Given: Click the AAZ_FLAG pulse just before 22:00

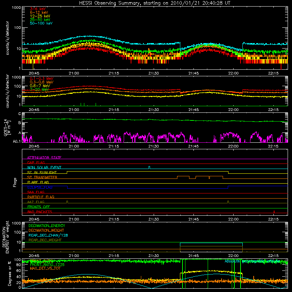Looking at the screenshot, I should [x=228, y=202].
